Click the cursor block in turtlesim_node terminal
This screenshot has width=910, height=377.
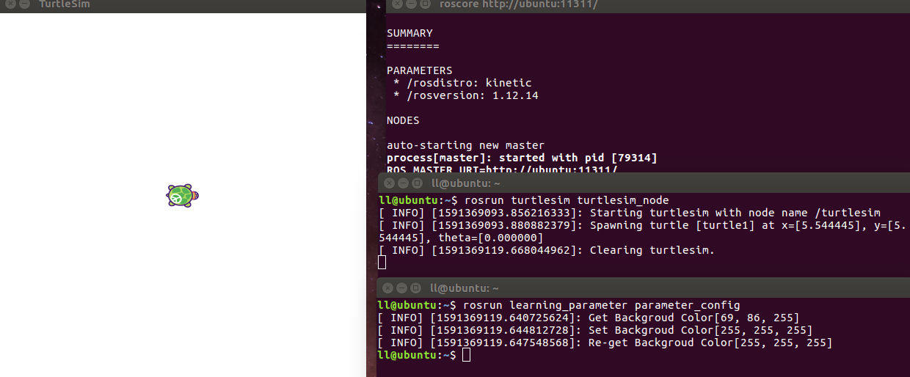[x=382, y=263]
